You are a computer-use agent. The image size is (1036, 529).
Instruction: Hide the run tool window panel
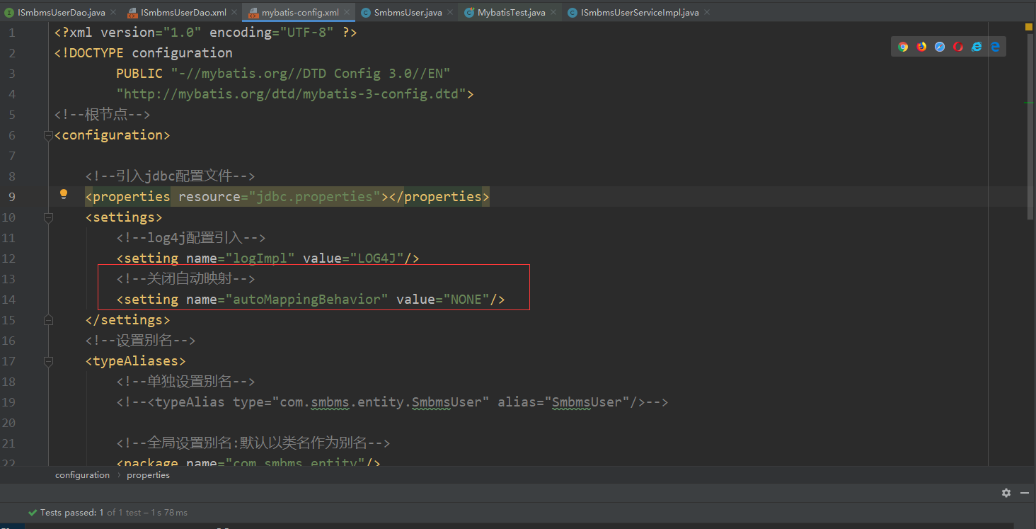point(1024,493)
